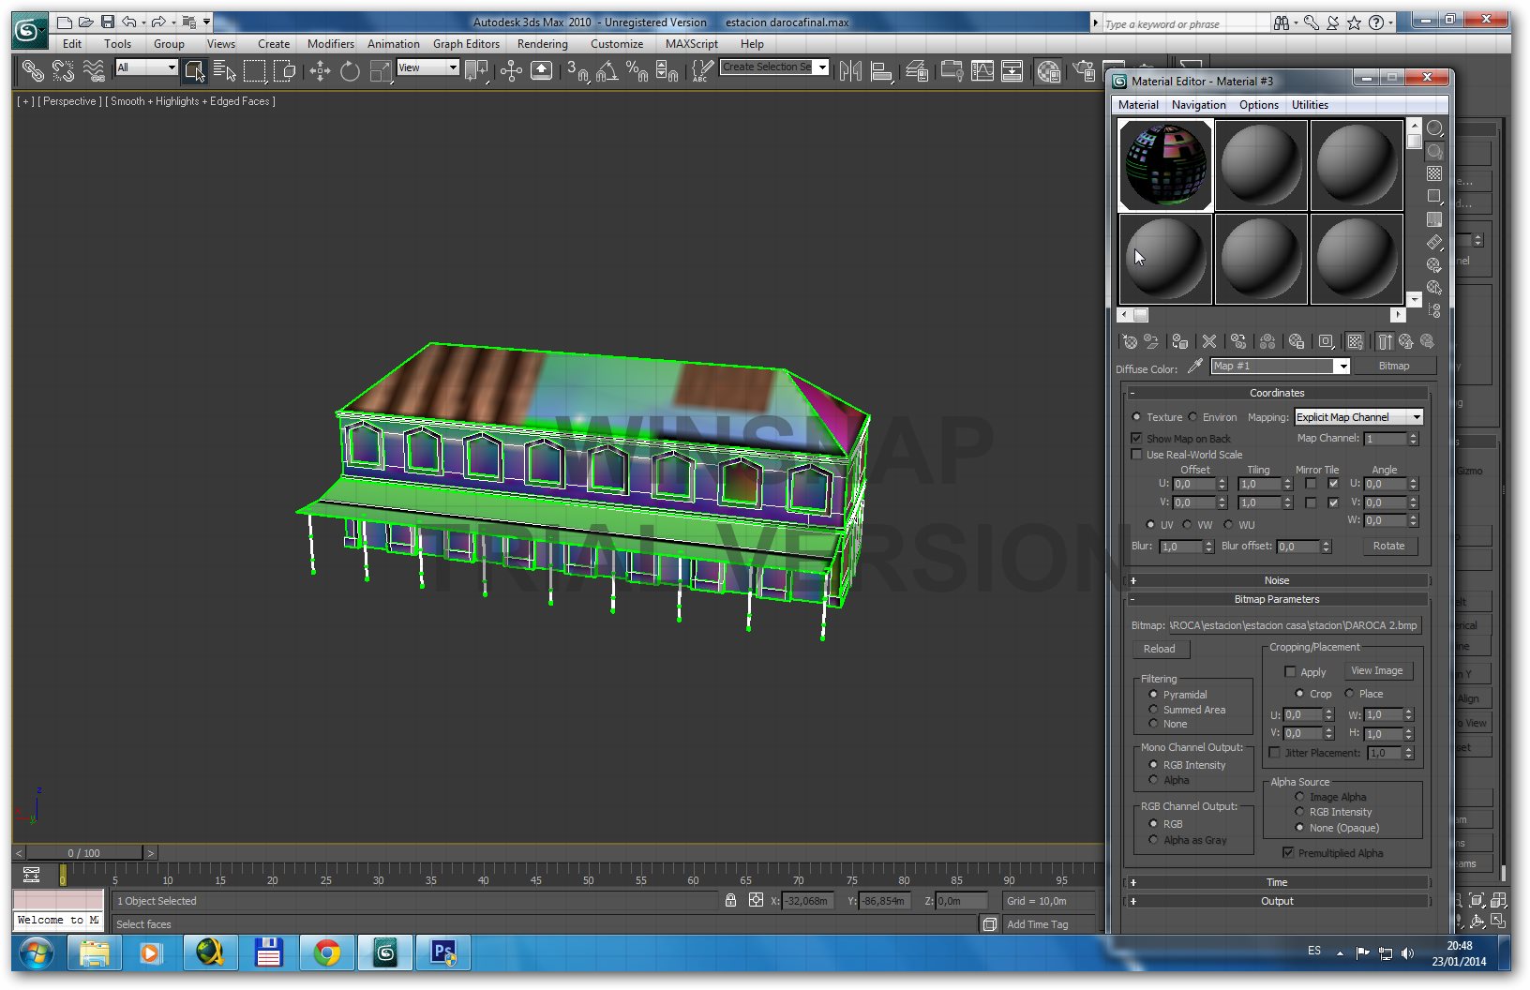Open the Select by Name tool

click(x=224, y=71)
